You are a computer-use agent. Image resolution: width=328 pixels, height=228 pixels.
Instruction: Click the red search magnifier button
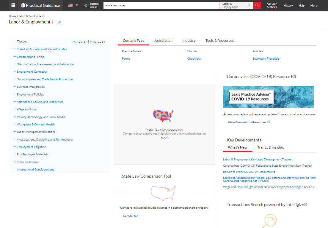257,5
